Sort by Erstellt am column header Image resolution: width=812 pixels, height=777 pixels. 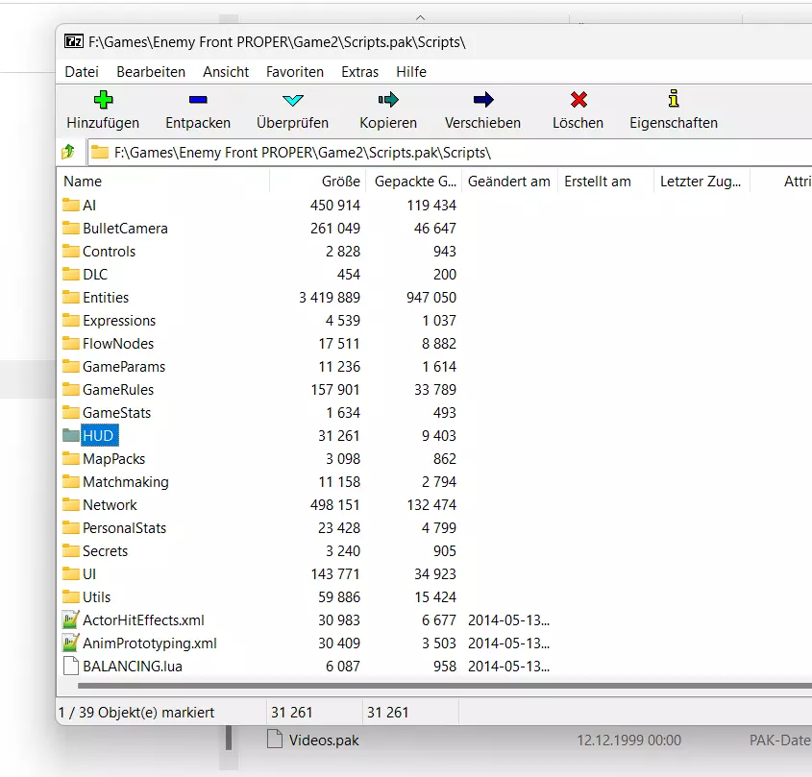click(606, 182)
